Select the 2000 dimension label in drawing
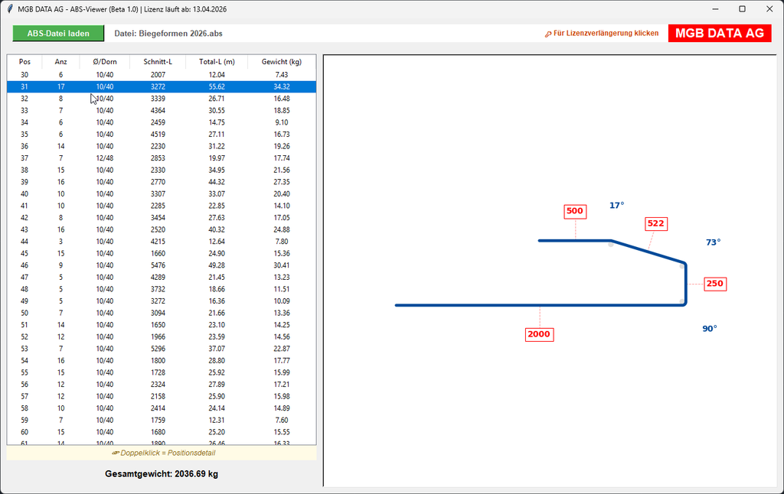This screenshot has width=784, height=494. 539,334
